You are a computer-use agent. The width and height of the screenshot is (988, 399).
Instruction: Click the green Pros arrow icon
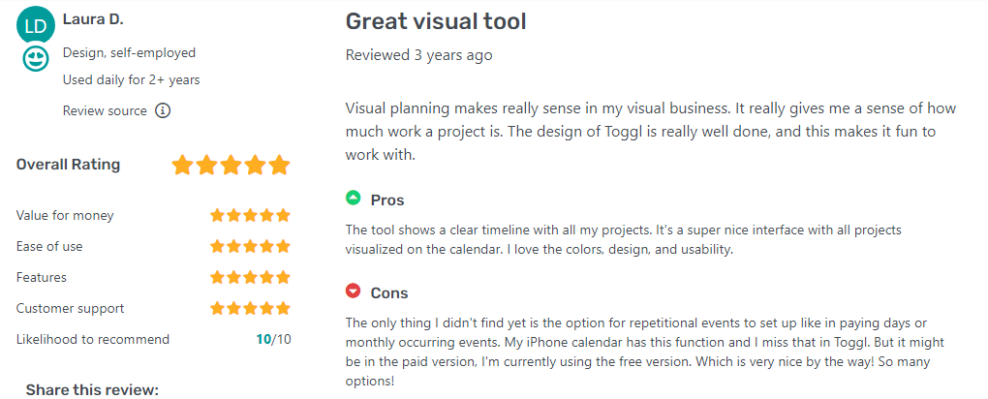[x=354, y=199]
